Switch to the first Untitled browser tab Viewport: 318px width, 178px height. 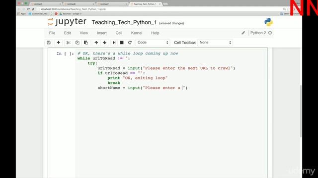(46, 4)
